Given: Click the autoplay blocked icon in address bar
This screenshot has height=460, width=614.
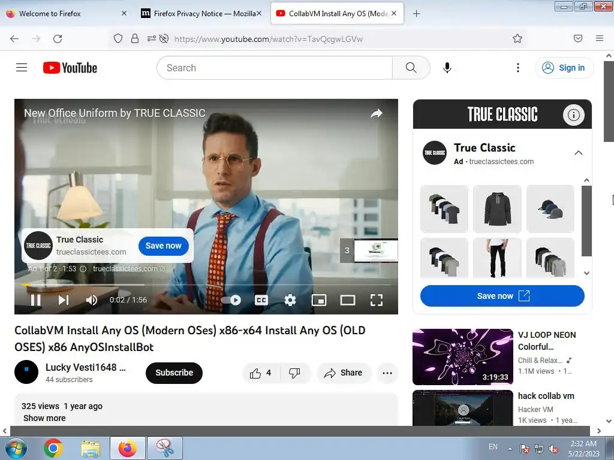Looking at the screenshot, I should (x=164, y=38).
